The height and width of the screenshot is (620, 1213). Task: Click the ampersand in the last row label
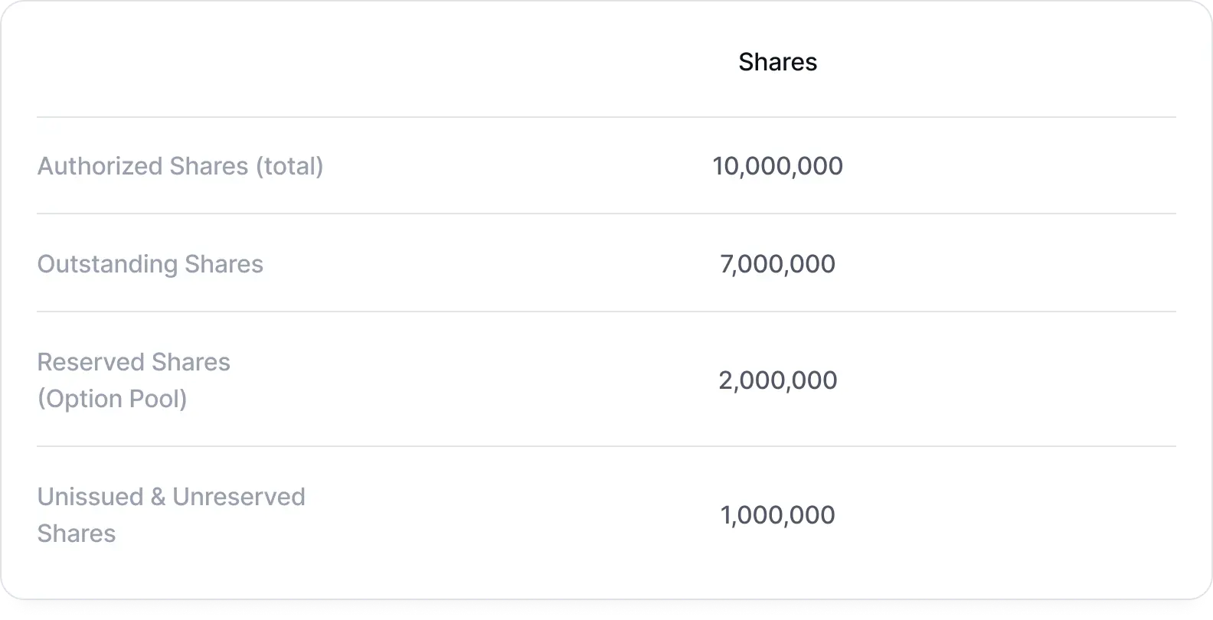pyautogui.click(x=159, y=497)
